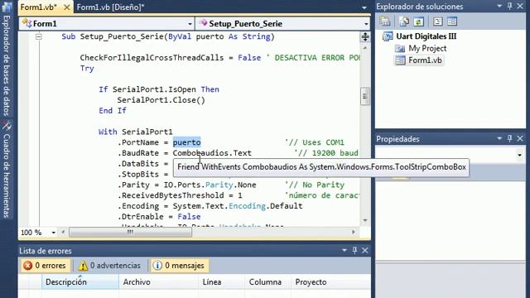Click code editor scroll down arrow
This screenshot has height=298, width=530.
pos(365,221)
